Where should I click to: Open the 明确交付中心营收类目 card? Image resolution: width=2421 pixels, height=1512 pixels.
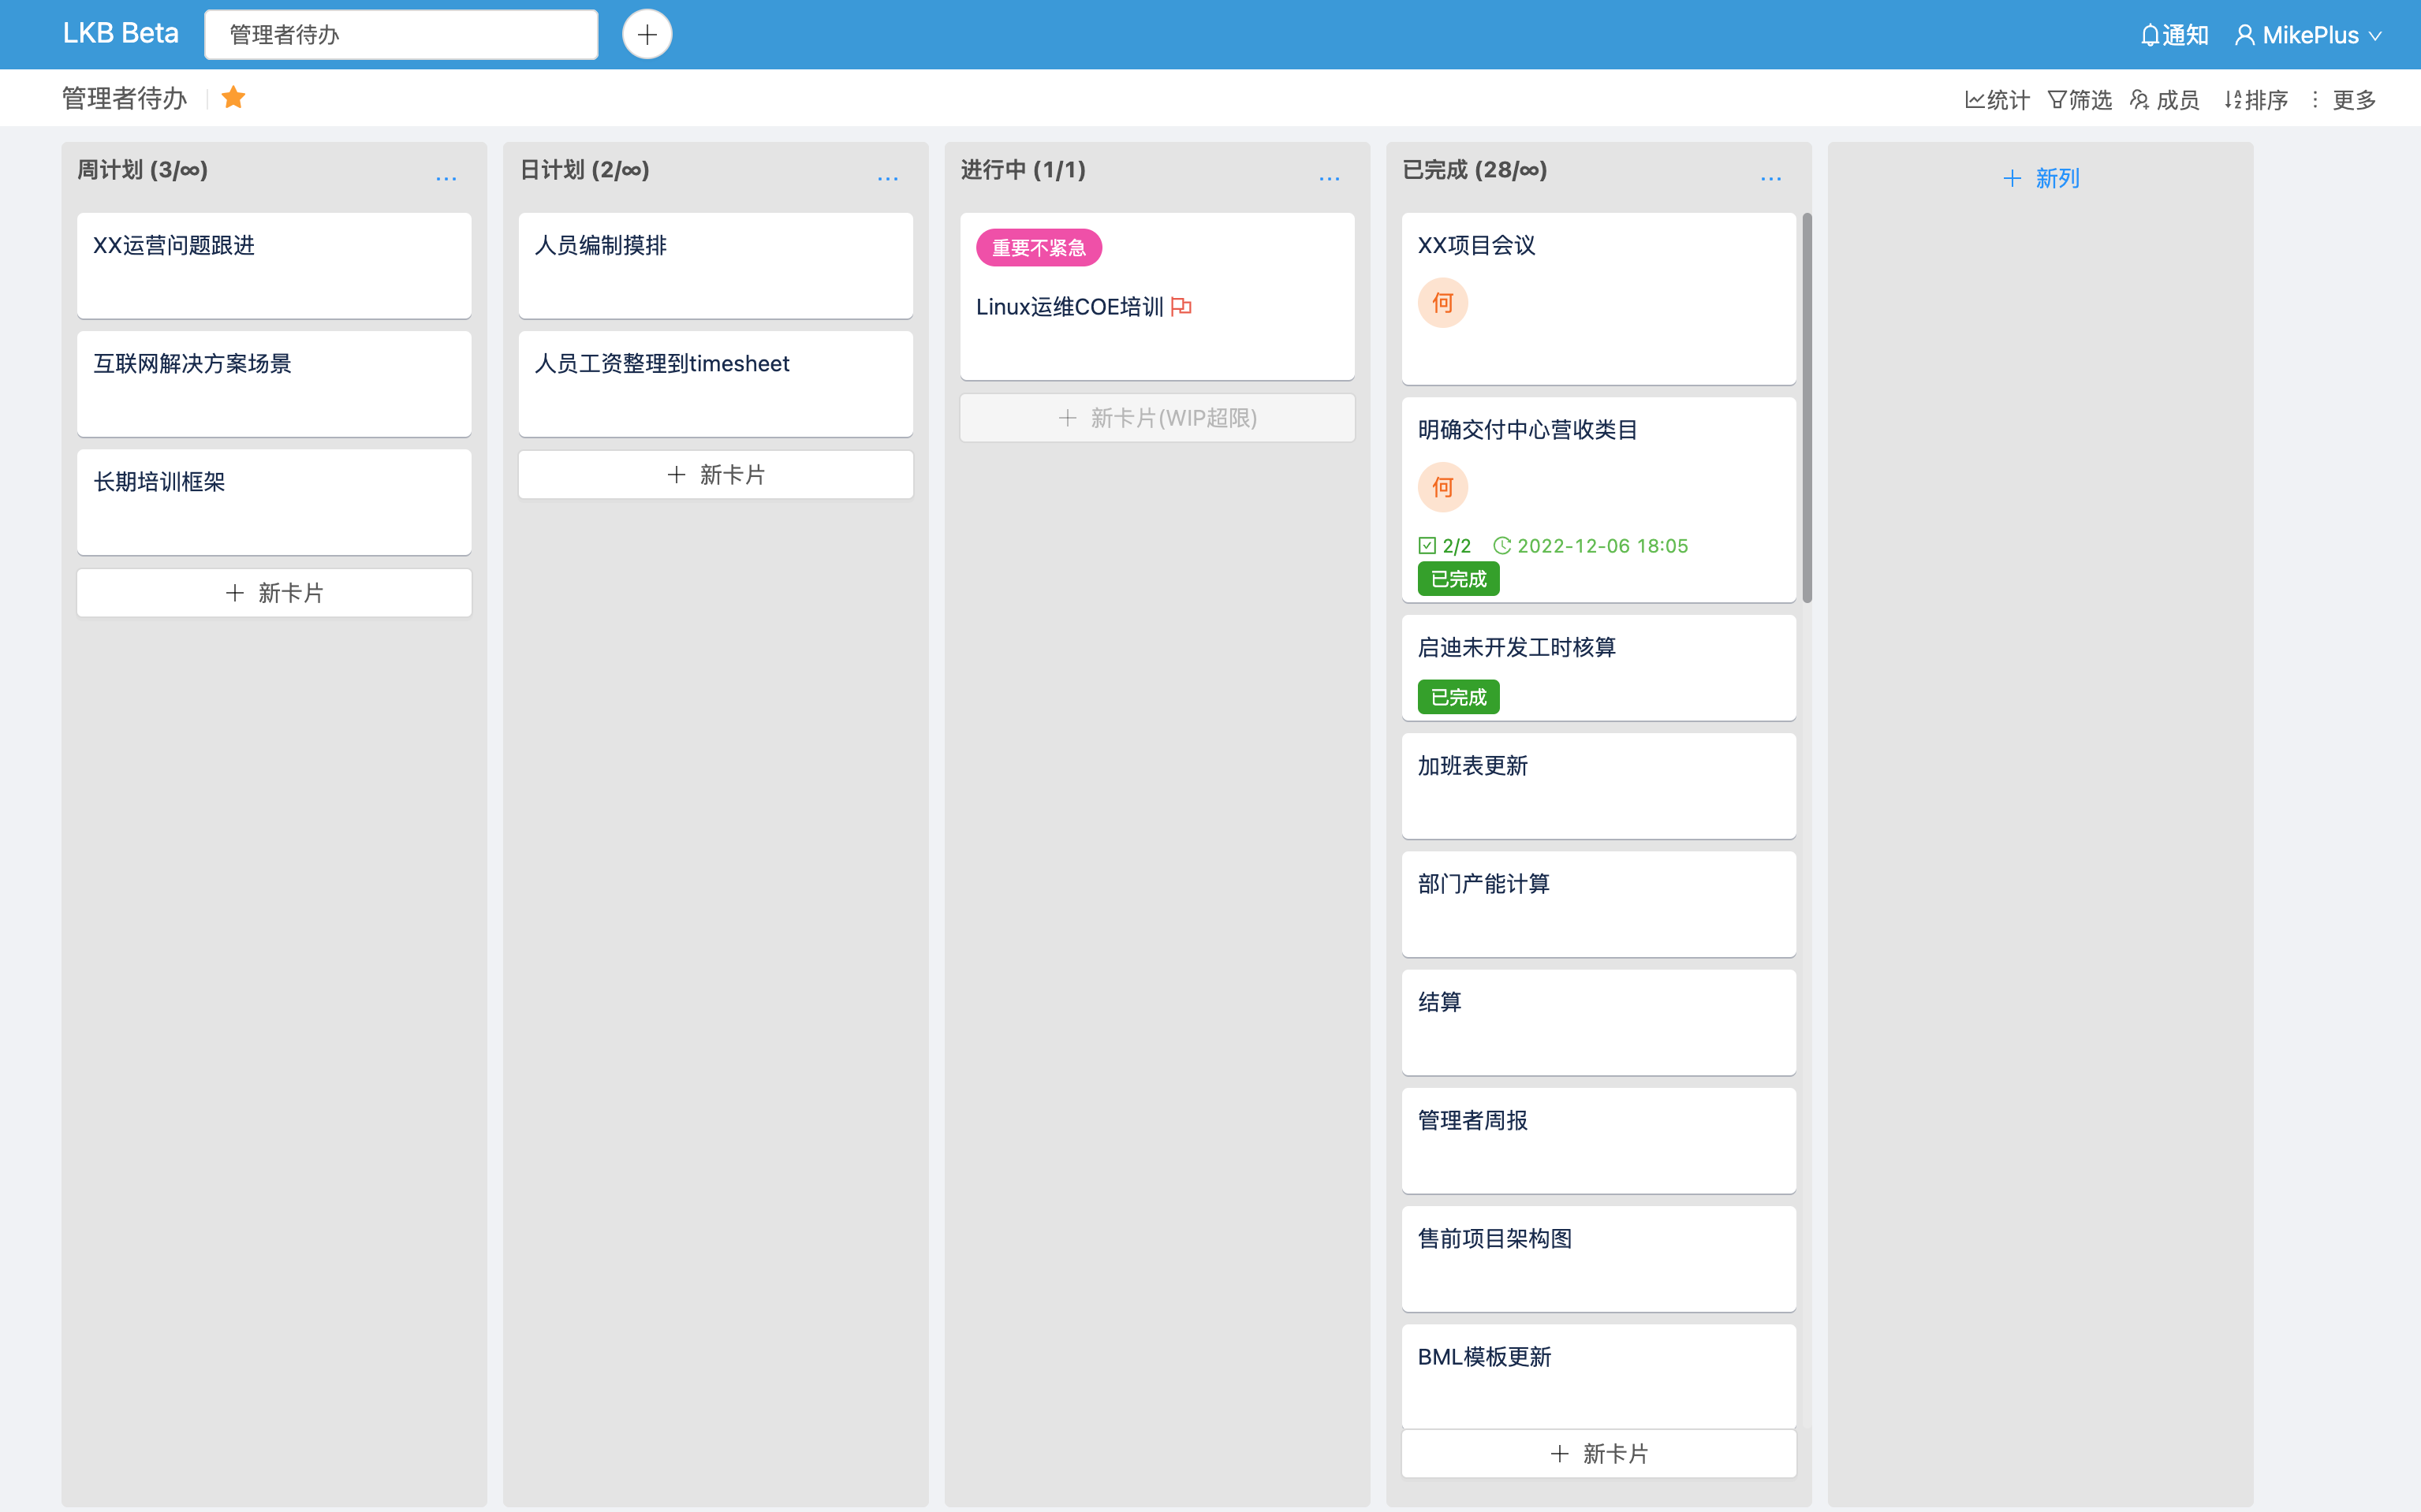1598,500
